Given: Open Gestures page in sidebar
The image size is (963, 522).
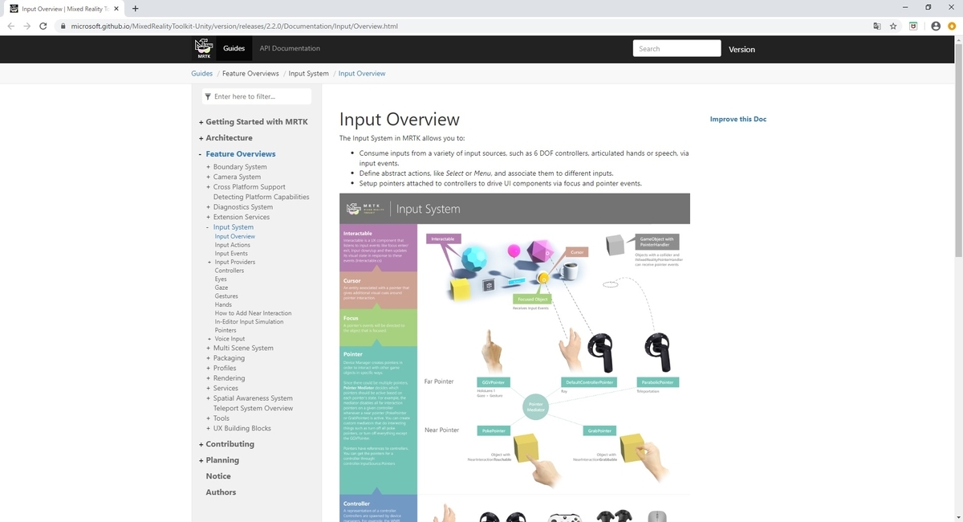Looking at the screenshot, I should [227, 296].
